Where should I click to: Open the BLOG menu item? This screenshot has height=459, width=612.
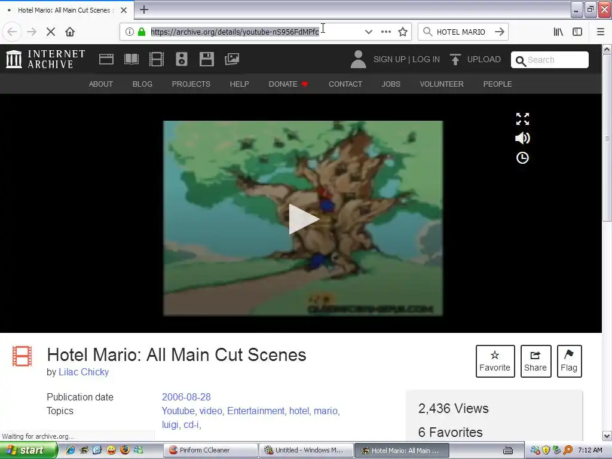[142, 84]
